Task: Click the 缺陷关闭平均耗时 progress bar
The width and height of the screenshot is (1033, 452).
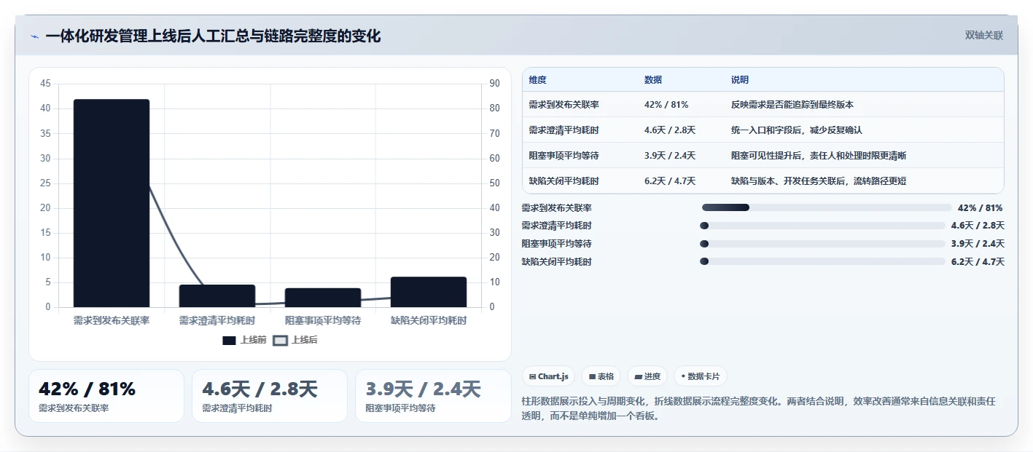Action: pyautogui.click(x=822, y=261)
